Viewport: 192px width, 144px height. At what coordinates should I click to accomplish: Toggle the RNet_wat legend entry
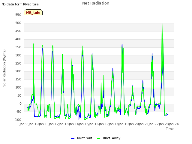(82, 138)
